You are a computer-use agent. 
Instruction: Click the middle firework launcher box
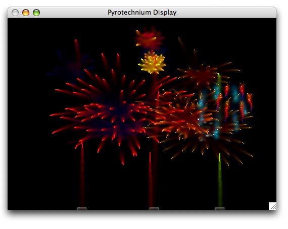(154, 208)
